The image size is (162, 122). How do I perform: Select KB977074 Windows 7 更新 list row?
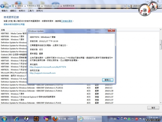(57, 94)
